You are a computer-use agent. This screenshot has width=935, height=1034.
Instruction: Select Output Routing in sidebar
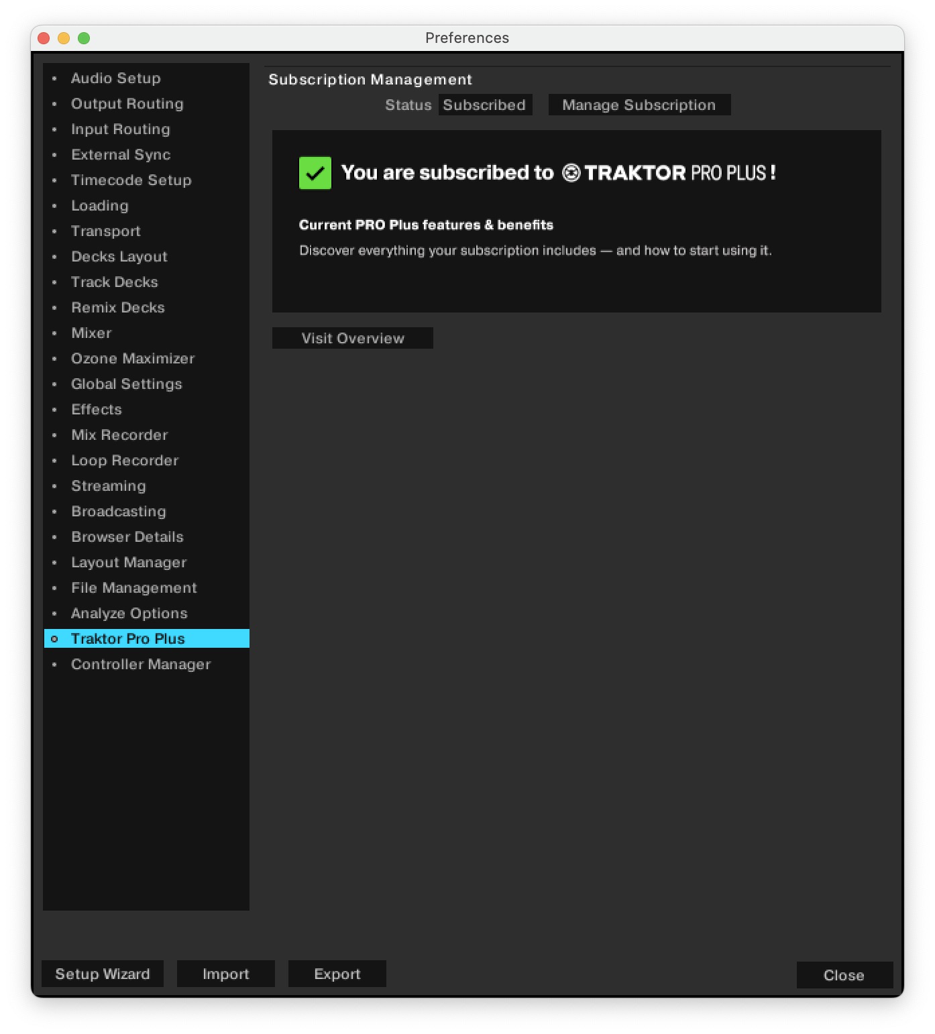(x=127, y=104)
